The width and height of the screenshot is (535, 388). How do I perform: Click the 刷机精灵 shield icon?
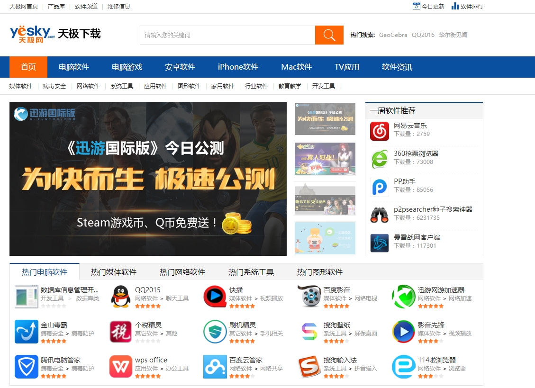(x=215, y=332)
